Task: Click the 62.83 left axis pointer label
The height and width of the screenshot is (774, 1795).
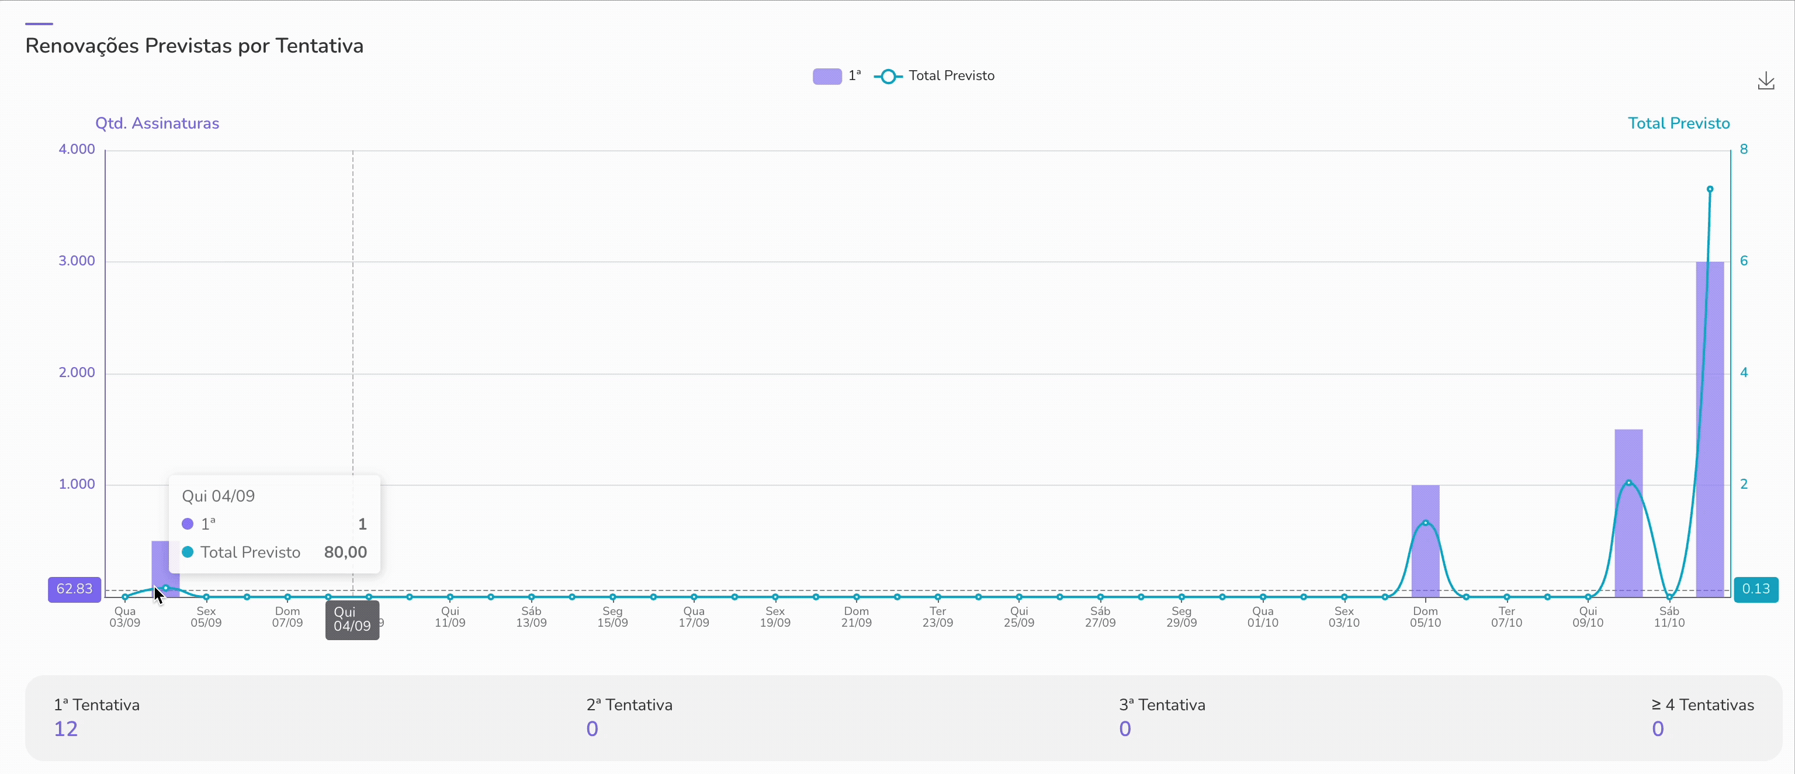Action: click(x=75, y=589)
